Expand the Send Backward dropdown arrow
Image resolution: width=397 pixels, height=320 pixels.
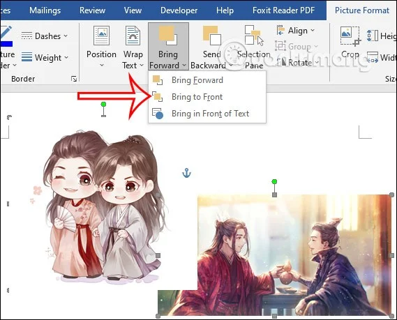[230, 66]
